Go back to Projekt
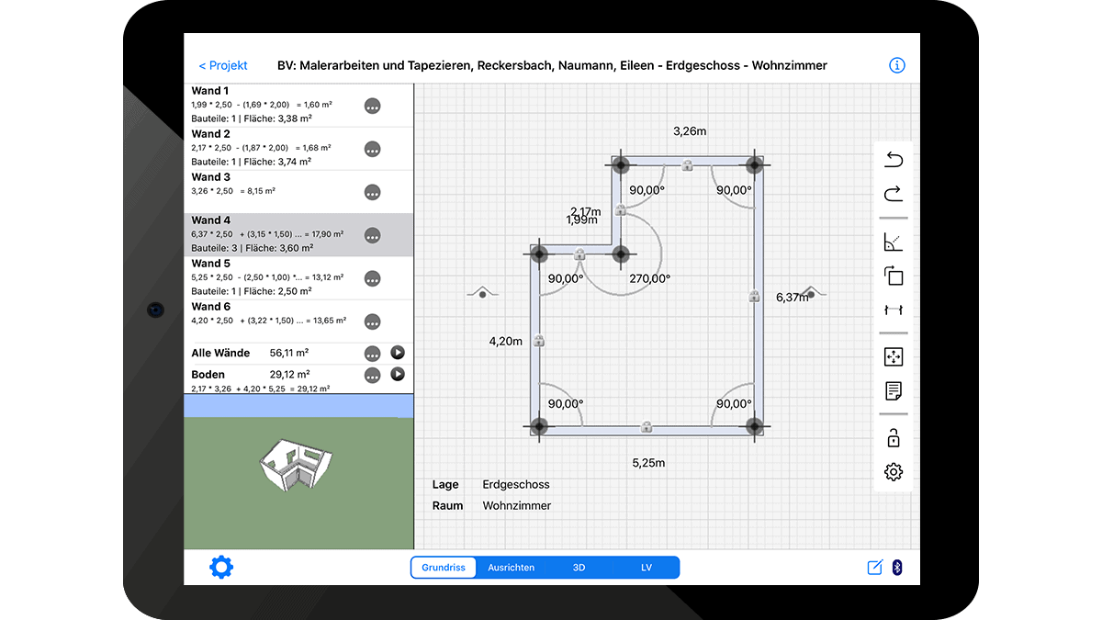This screenshot has width=1102, height=620. (223, 65)
